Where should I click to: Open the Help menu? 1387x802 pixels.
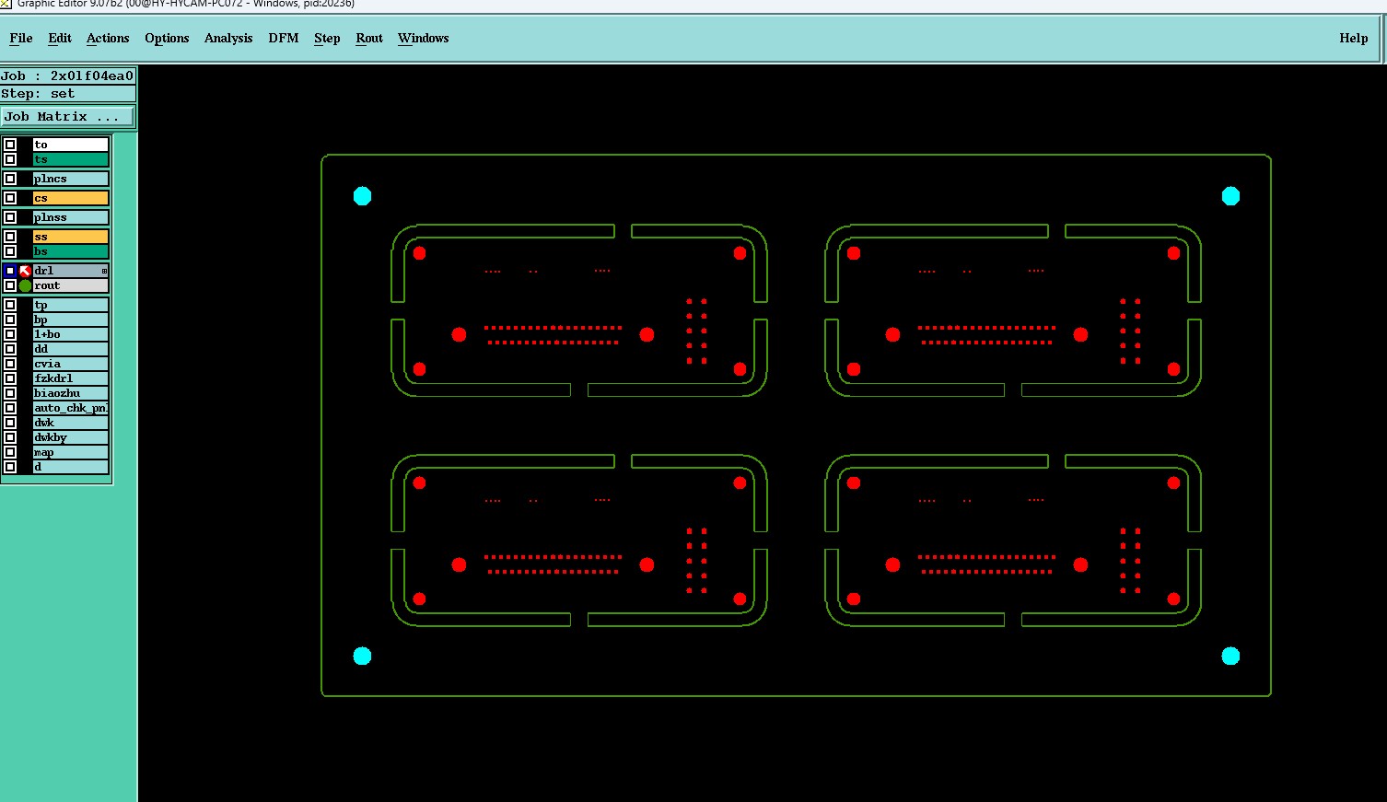[1354, 38]
